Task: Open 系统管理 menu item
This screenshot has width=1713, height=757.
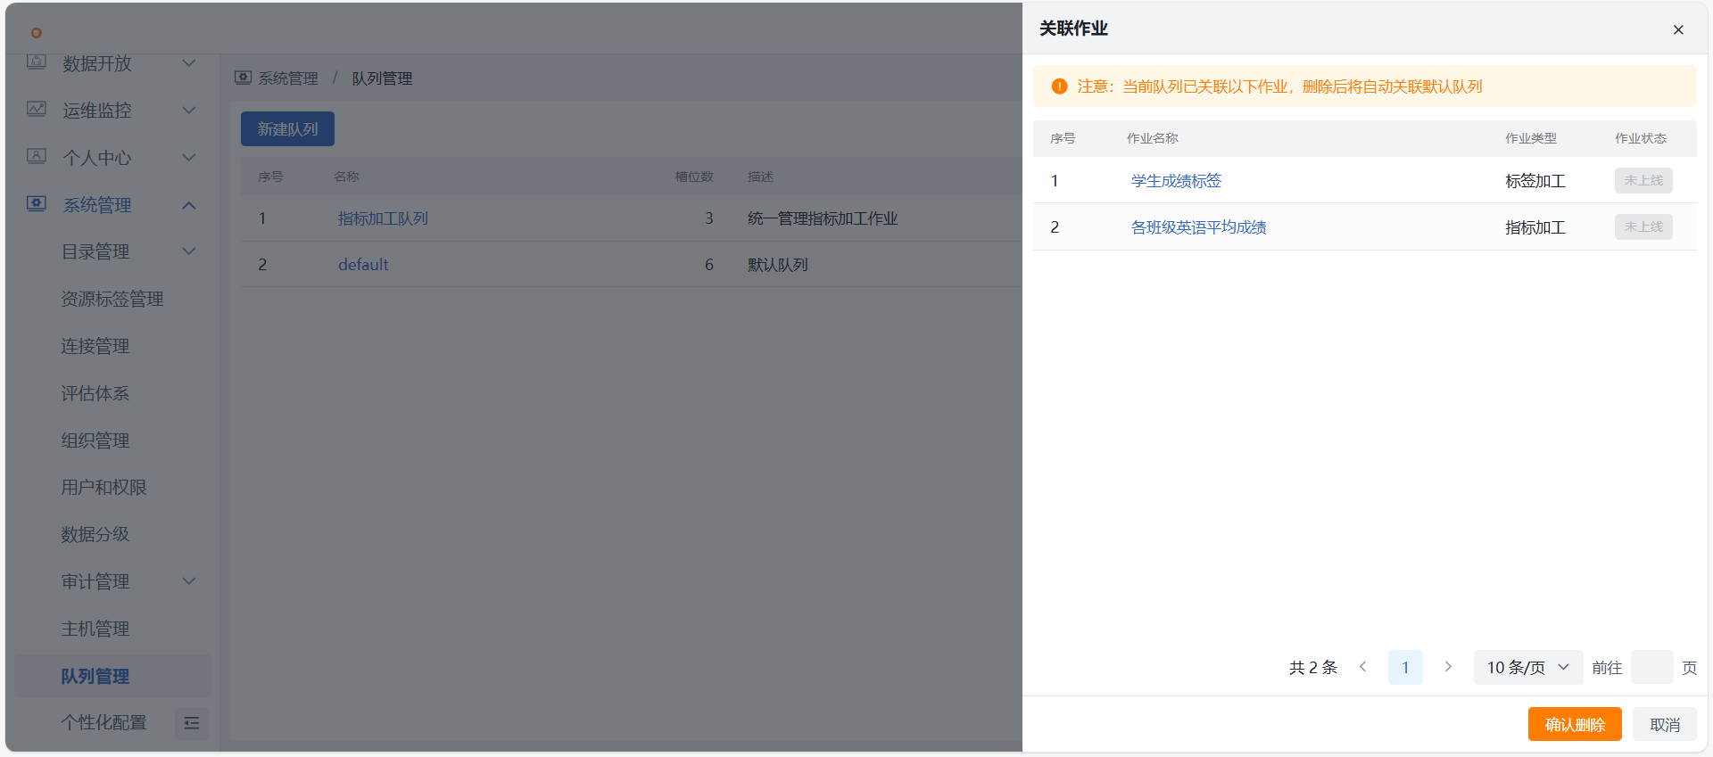Action: coord(97,205)
